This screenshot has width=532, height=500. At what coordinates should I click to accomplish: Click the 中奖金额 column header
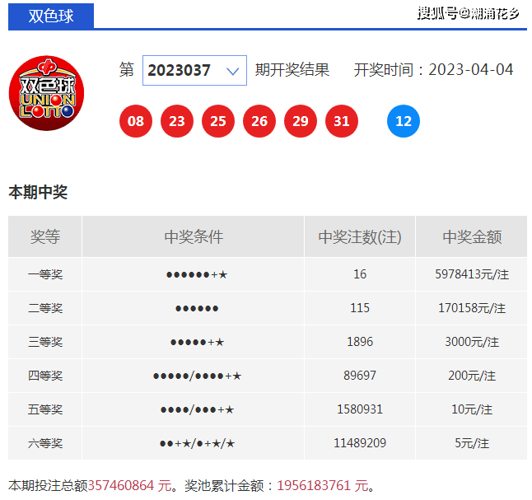[x=472, y=236]
